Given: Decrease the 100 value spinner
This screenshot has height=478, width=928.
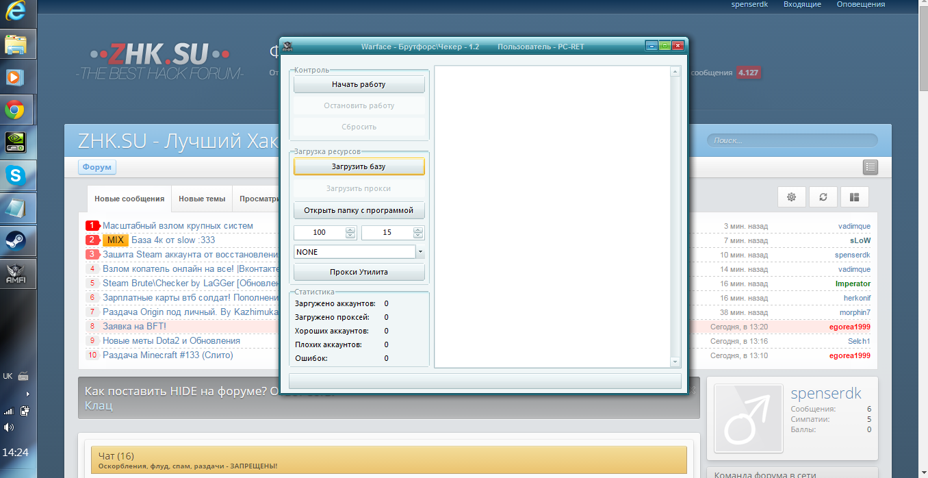Looking at the screenshot, I should coord(351,236).
